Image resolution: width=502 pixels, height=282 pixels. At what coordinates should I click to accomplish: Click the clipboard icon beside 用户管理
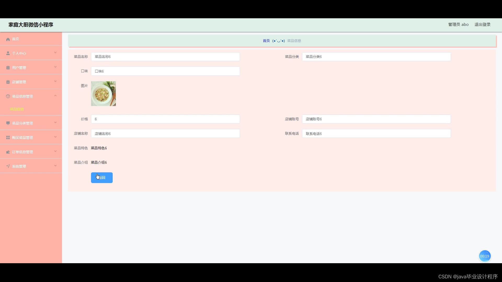tap(8, 68)
